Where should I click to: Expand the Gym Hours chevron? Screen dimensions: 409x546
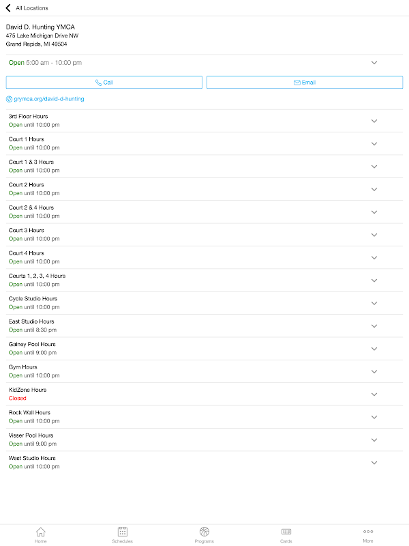pos(374,371)
